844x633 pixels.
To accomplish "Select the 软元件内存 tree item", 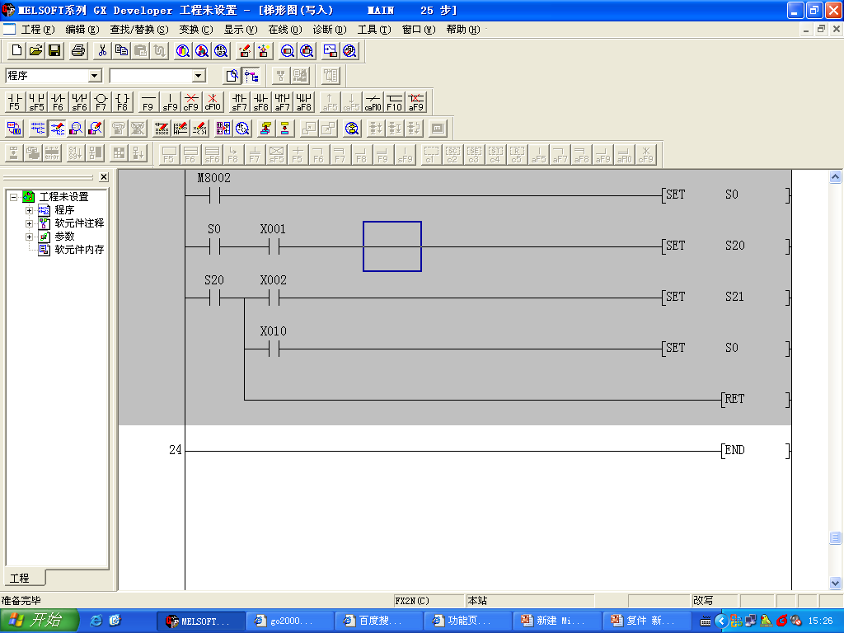I will [79, 250].
